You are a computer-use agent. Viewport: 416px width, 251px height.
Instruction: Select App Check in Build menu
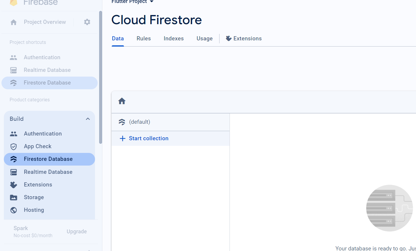pyautogui.click(x=38, y=146)
